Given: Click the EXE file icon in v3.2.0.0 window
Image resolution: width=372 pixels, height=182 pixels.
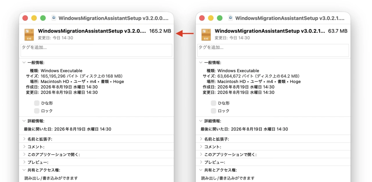Looking at the screenshot, I should coord(29,35).
